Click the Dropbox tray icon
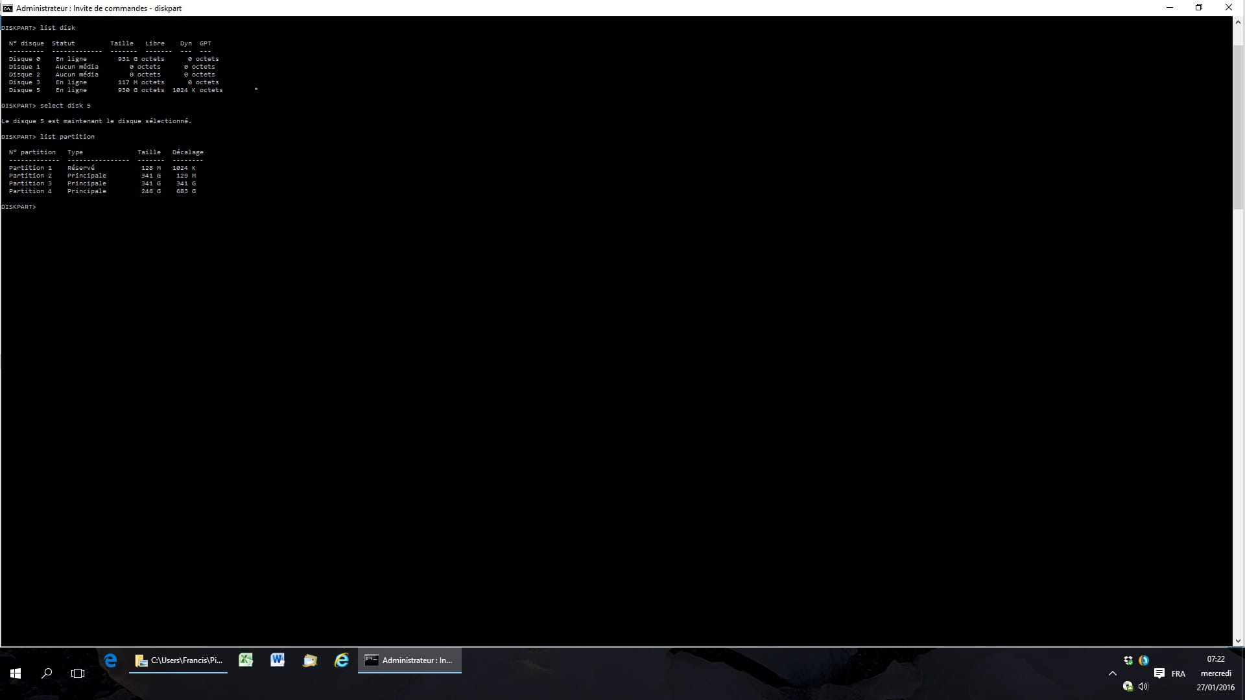Image resolution: width=1245 pixels, height=700 pixels. click(1128, 660)
